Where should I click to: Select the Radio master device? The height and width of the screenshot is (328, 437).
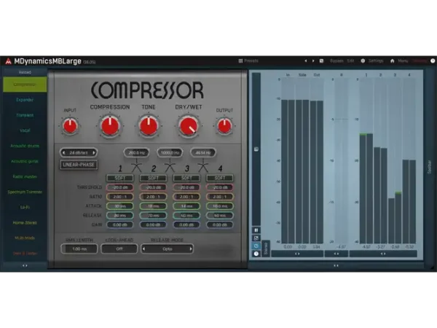25,176
